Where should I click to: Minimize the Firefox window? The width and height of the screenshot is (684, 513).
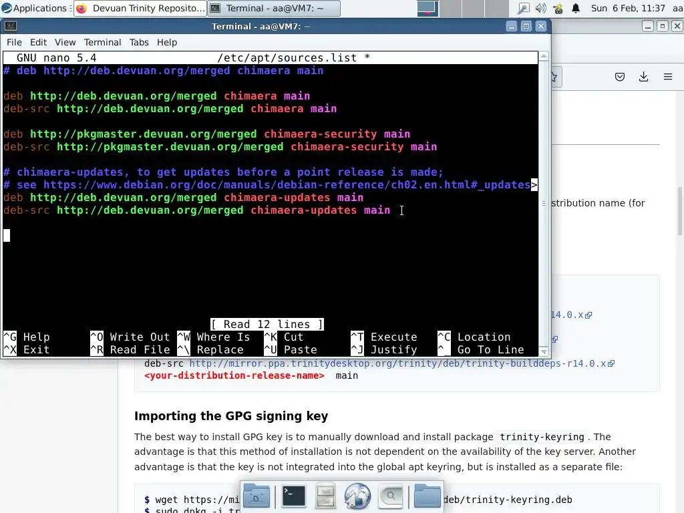[648, 26]
